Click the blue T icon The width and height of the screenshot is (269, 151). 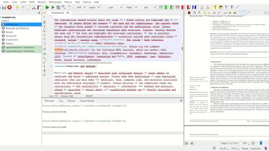pos(226,7)
